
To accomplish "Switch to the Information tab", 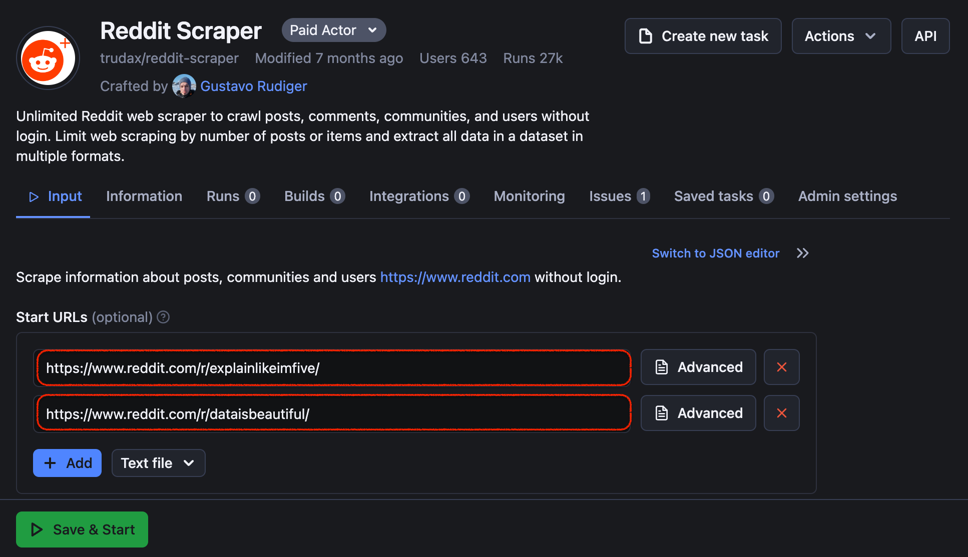I will click(x=144, y=196).
